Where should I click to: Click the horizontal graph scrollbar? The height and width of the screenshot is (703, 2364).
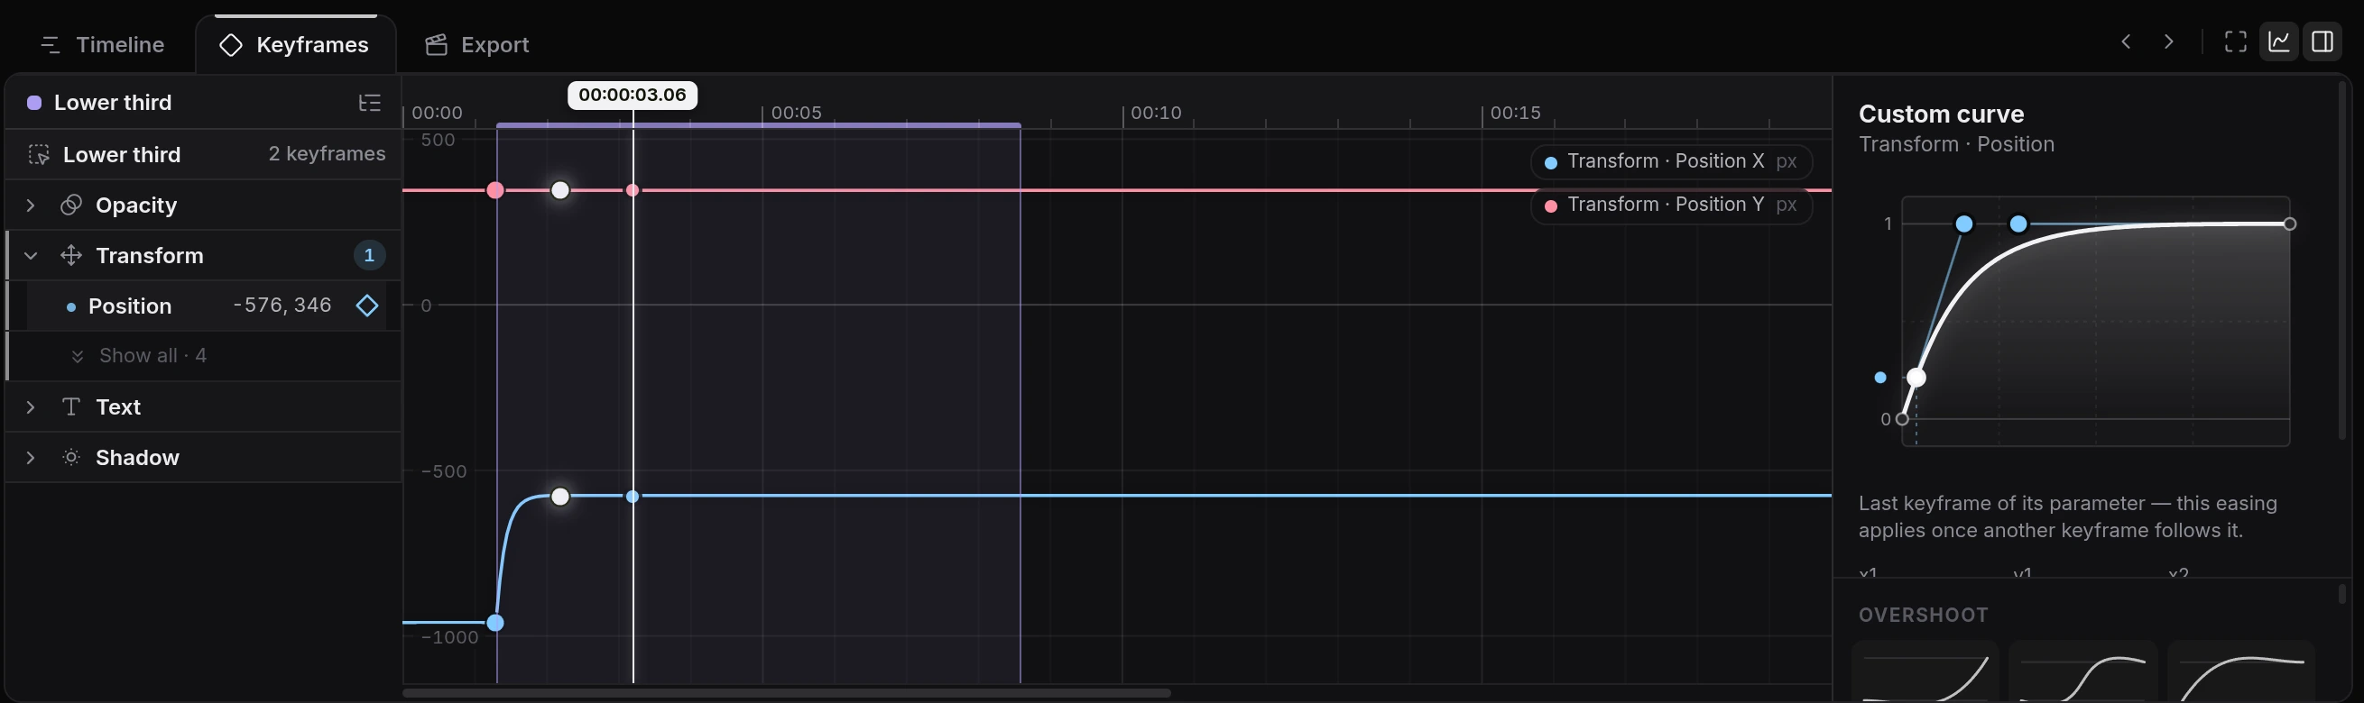(x=787, y=693)
